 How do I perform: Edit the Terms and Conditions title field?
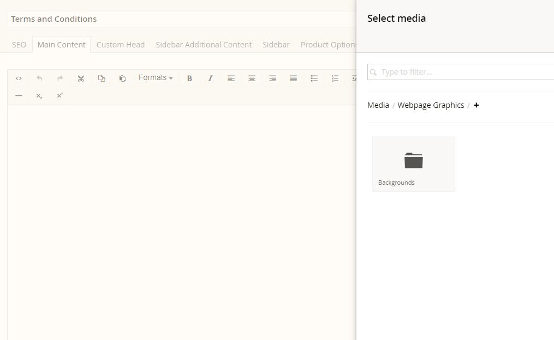182,19
